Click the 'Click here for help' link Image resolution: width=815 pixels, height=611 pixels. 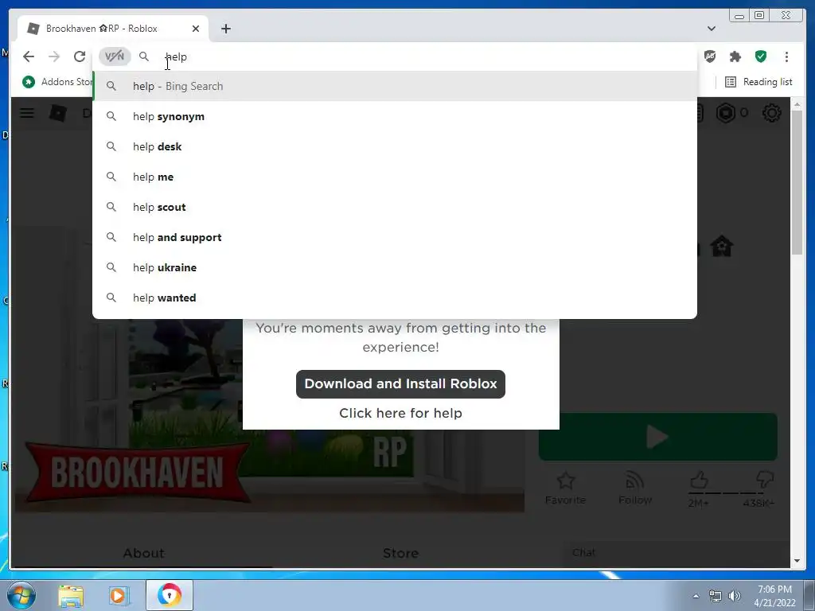400,413
